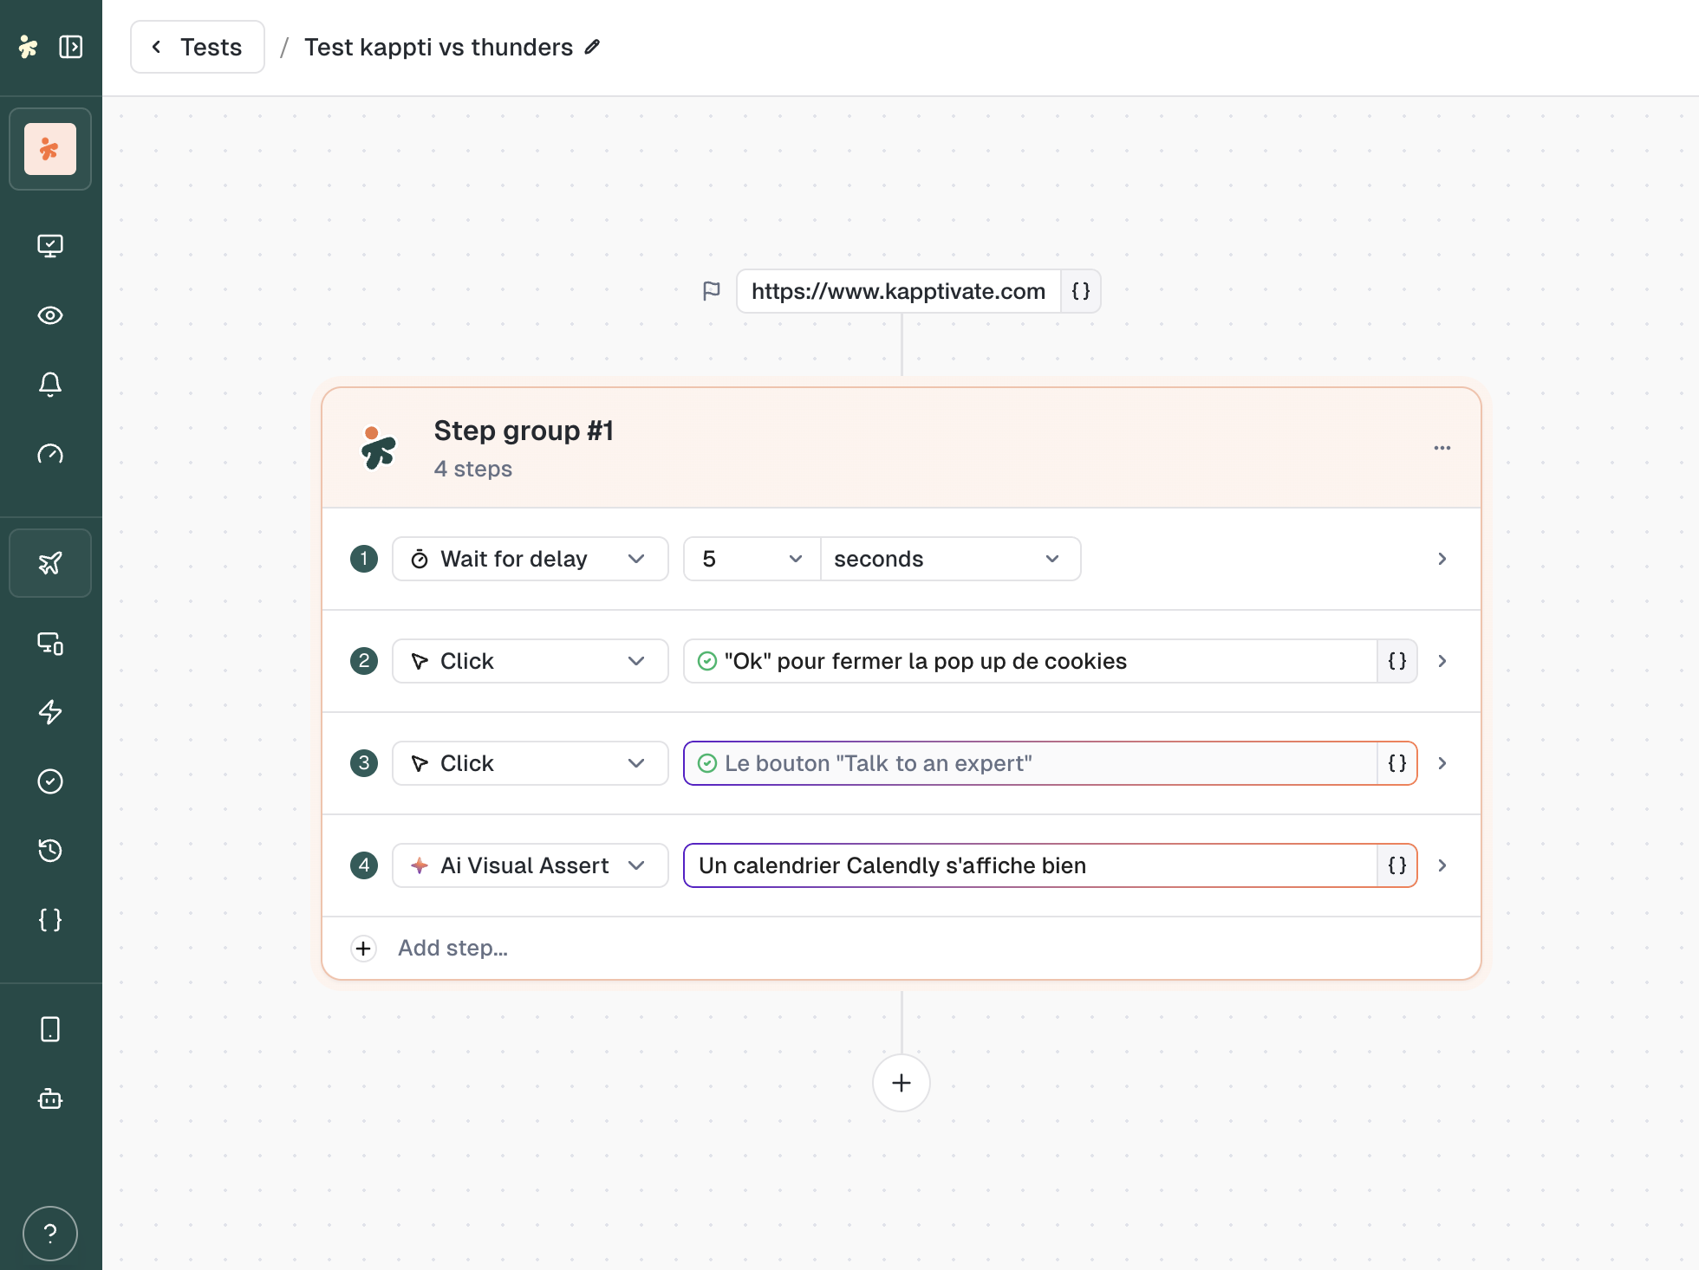Go back to Tests

(198, 47)
